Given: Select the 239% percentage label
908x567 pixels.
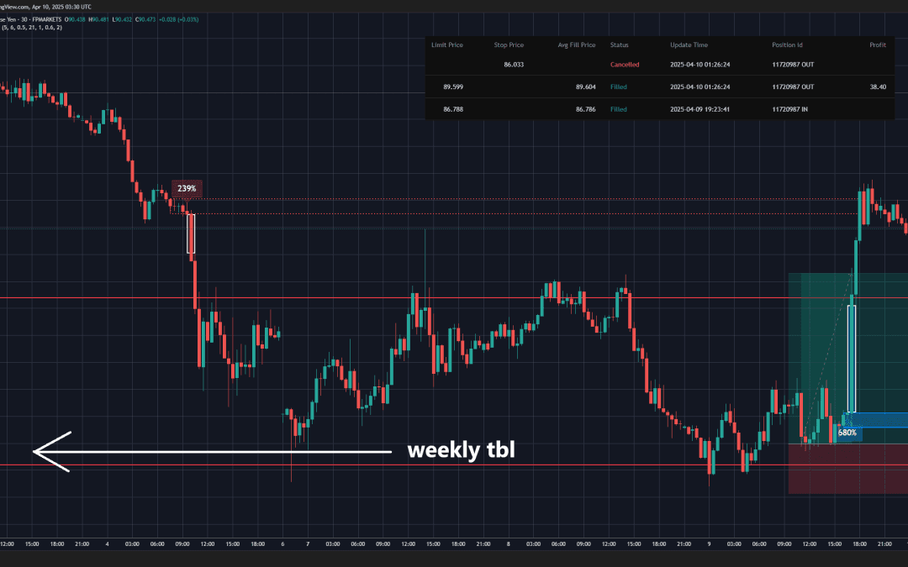Looking at the screenshot, I should pyautogui.click(x=186, y=188).
